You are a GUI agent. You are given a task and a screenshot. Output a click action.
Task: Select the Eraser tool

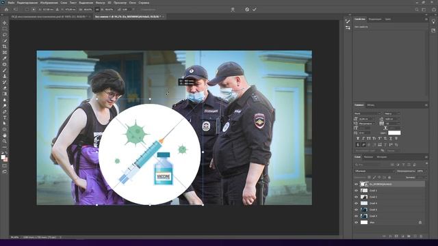point(5,88)
